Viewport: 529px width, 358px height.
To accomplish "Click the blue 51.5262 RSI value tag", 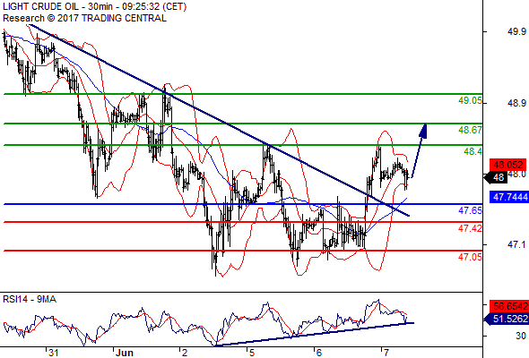I will click(x=507, y=319).
